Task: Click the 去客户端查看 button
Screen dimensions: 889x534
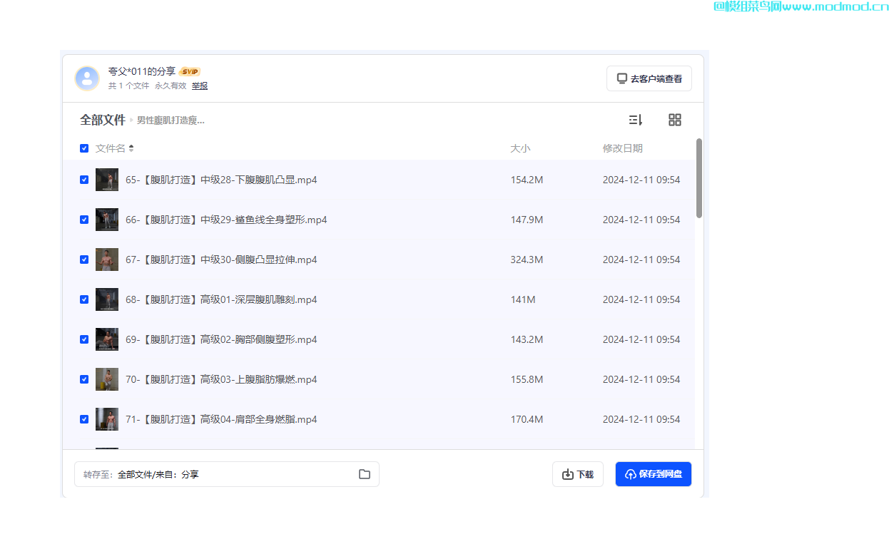Action: (x=649, y=78)
